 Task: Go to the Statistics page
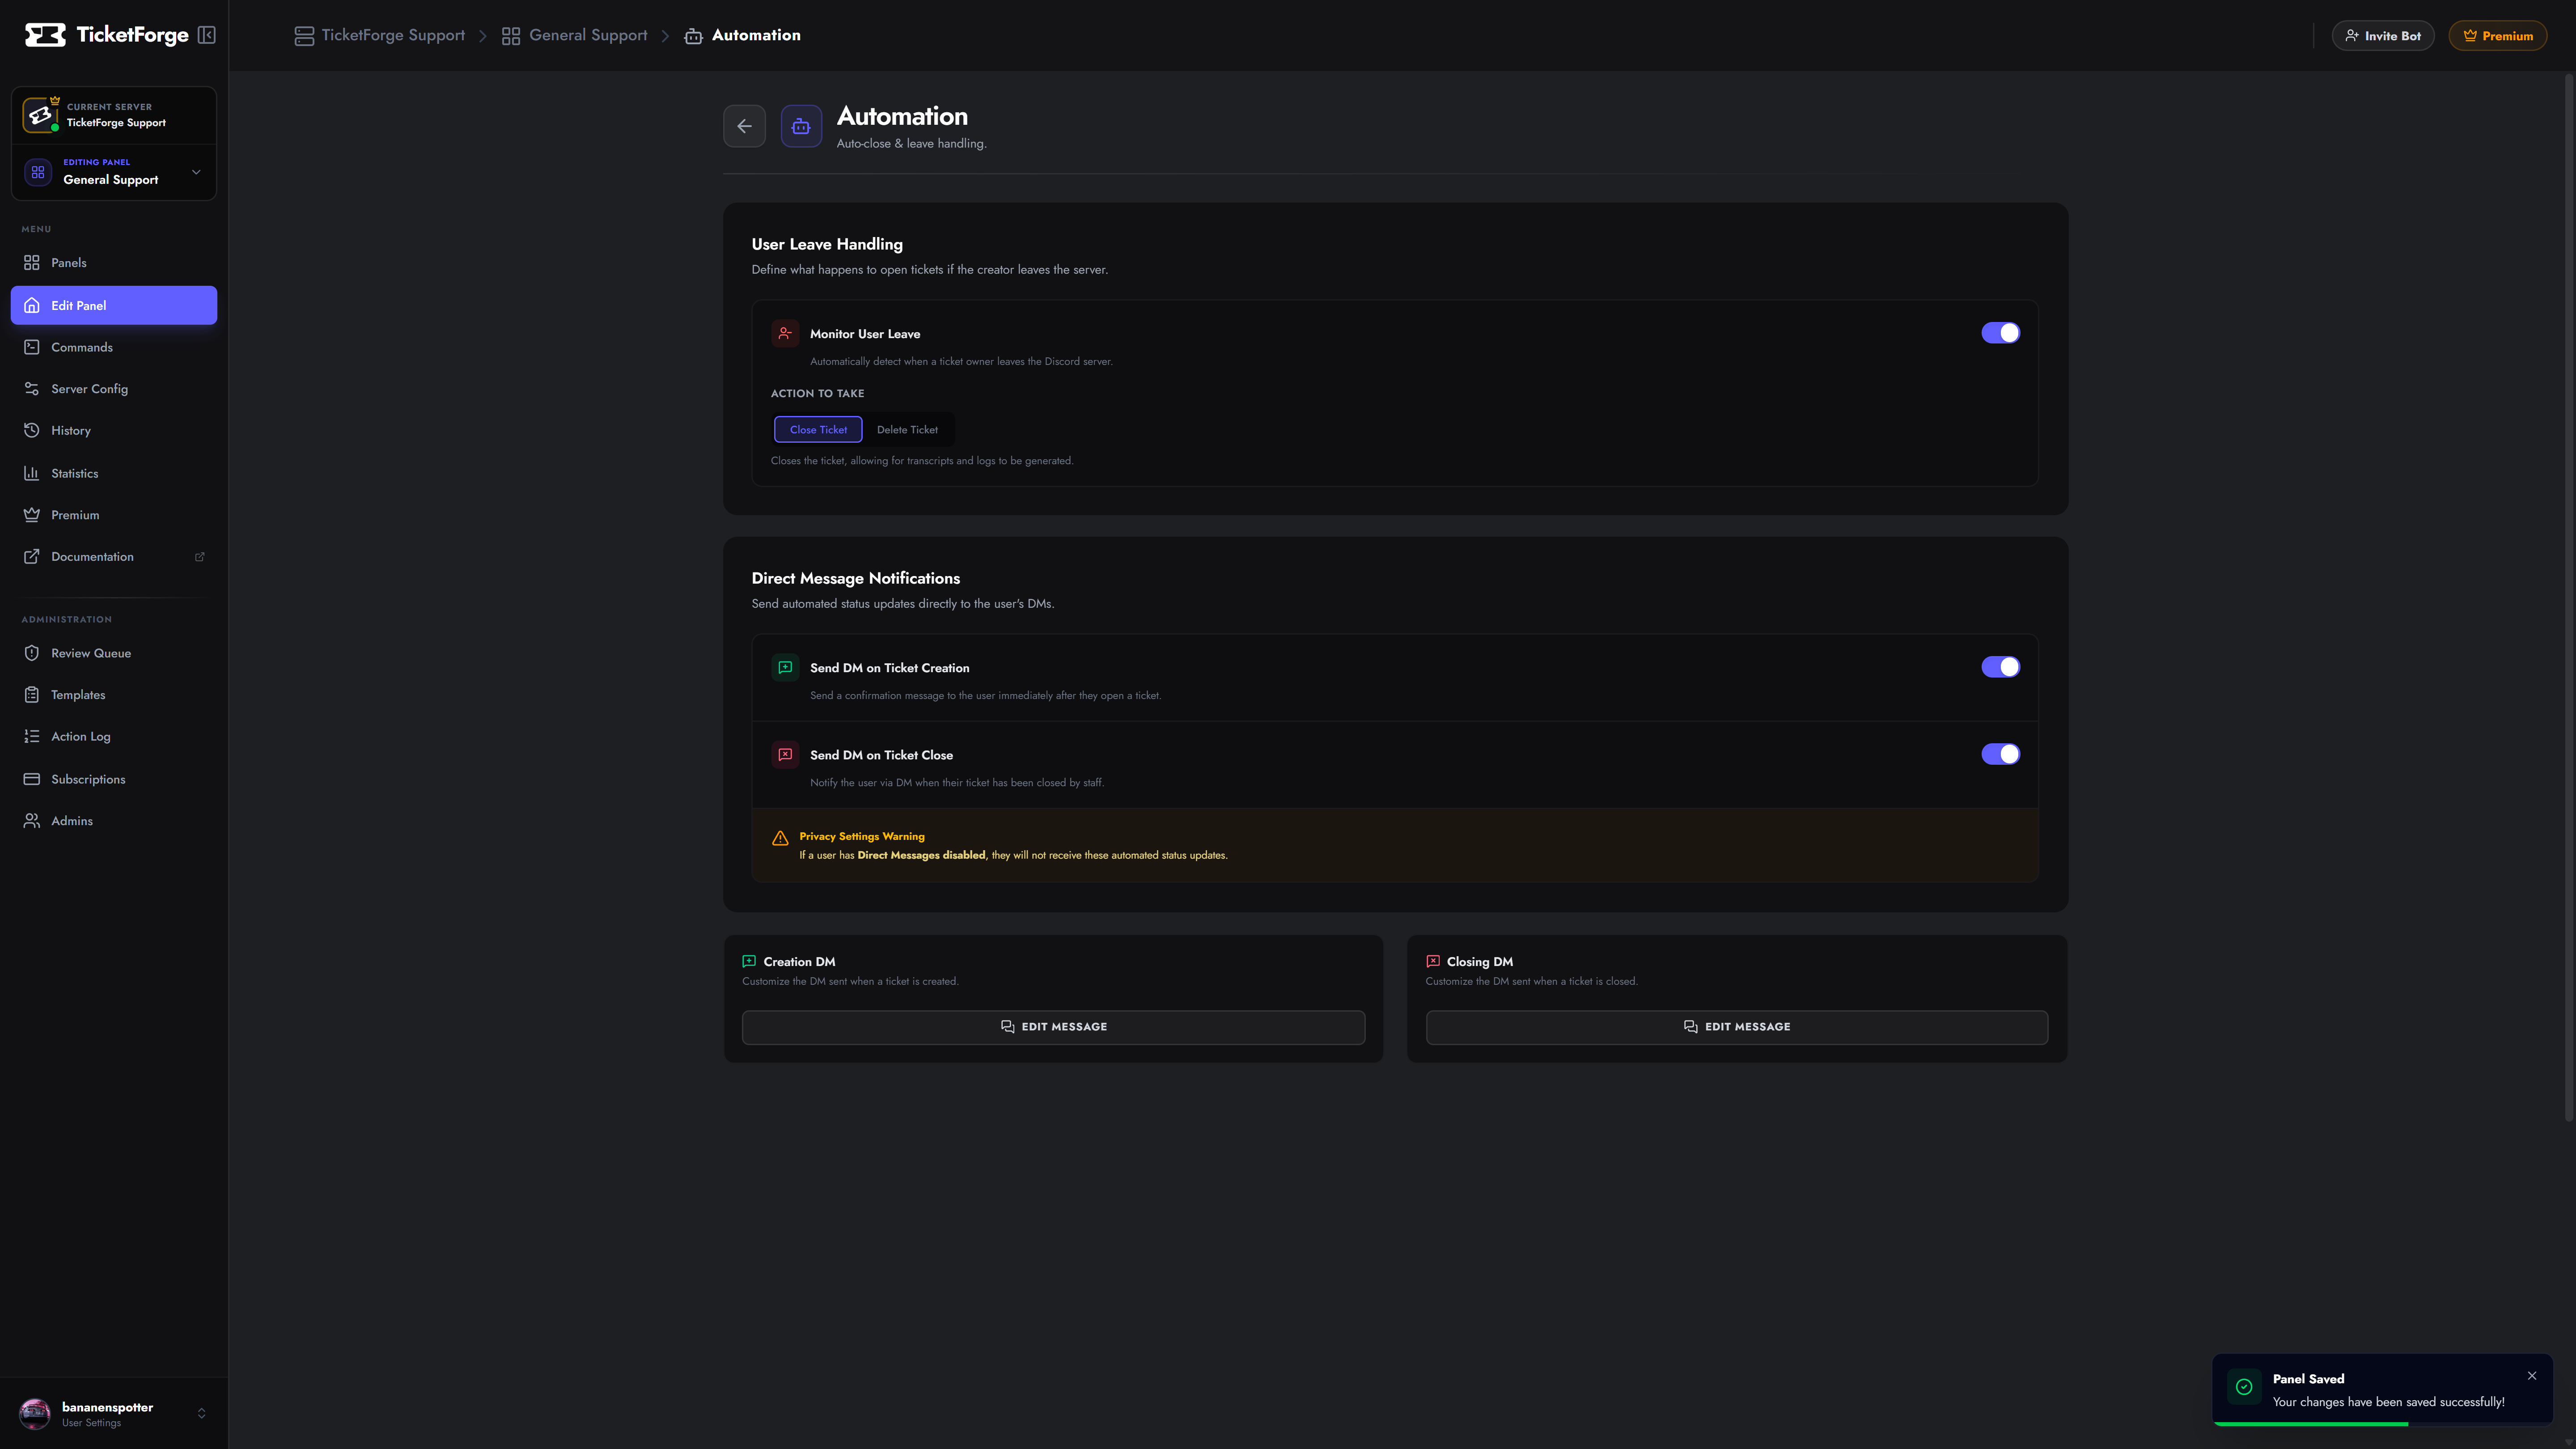click(114, 473)
